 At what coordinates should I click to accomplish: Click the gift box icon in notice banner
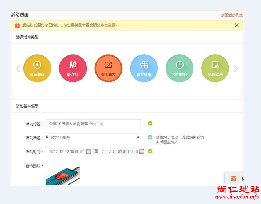(17, 25)
